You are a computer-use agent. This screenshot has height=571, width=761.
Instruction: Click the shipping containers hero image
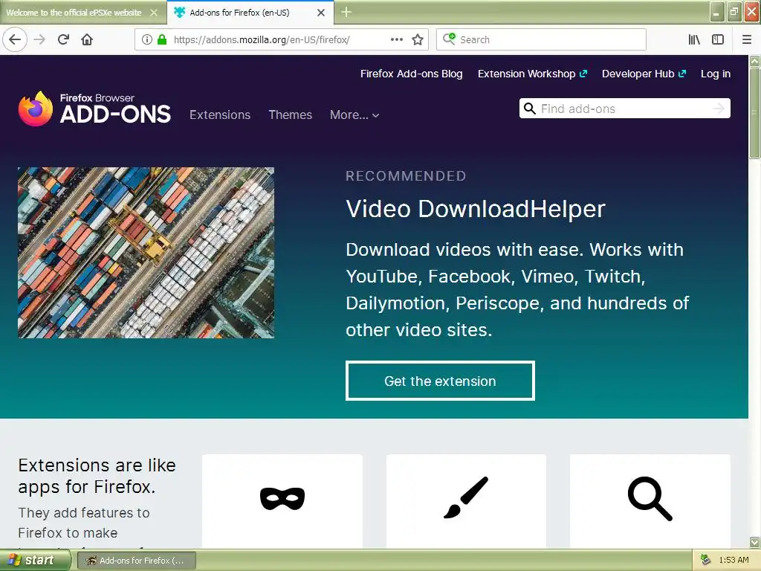[146, 253]
